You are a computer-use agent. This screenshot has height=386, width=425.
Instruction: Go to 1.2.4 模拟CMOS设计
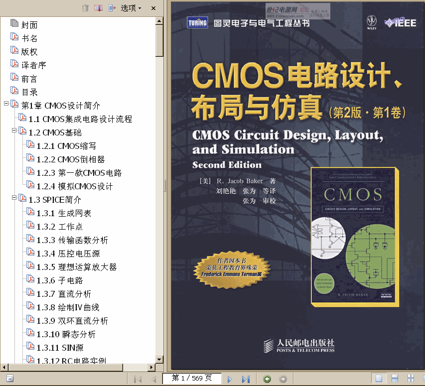click(75, 186)
